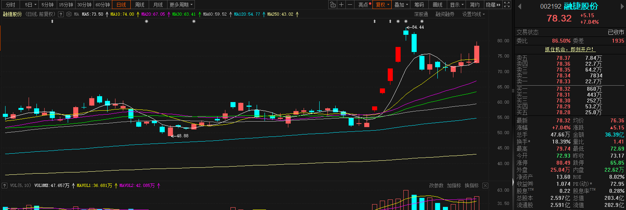The height and width of the screenshot is (210, 626).
Task: Switch to 30分钟 chart period
Action: click(84, 5)
